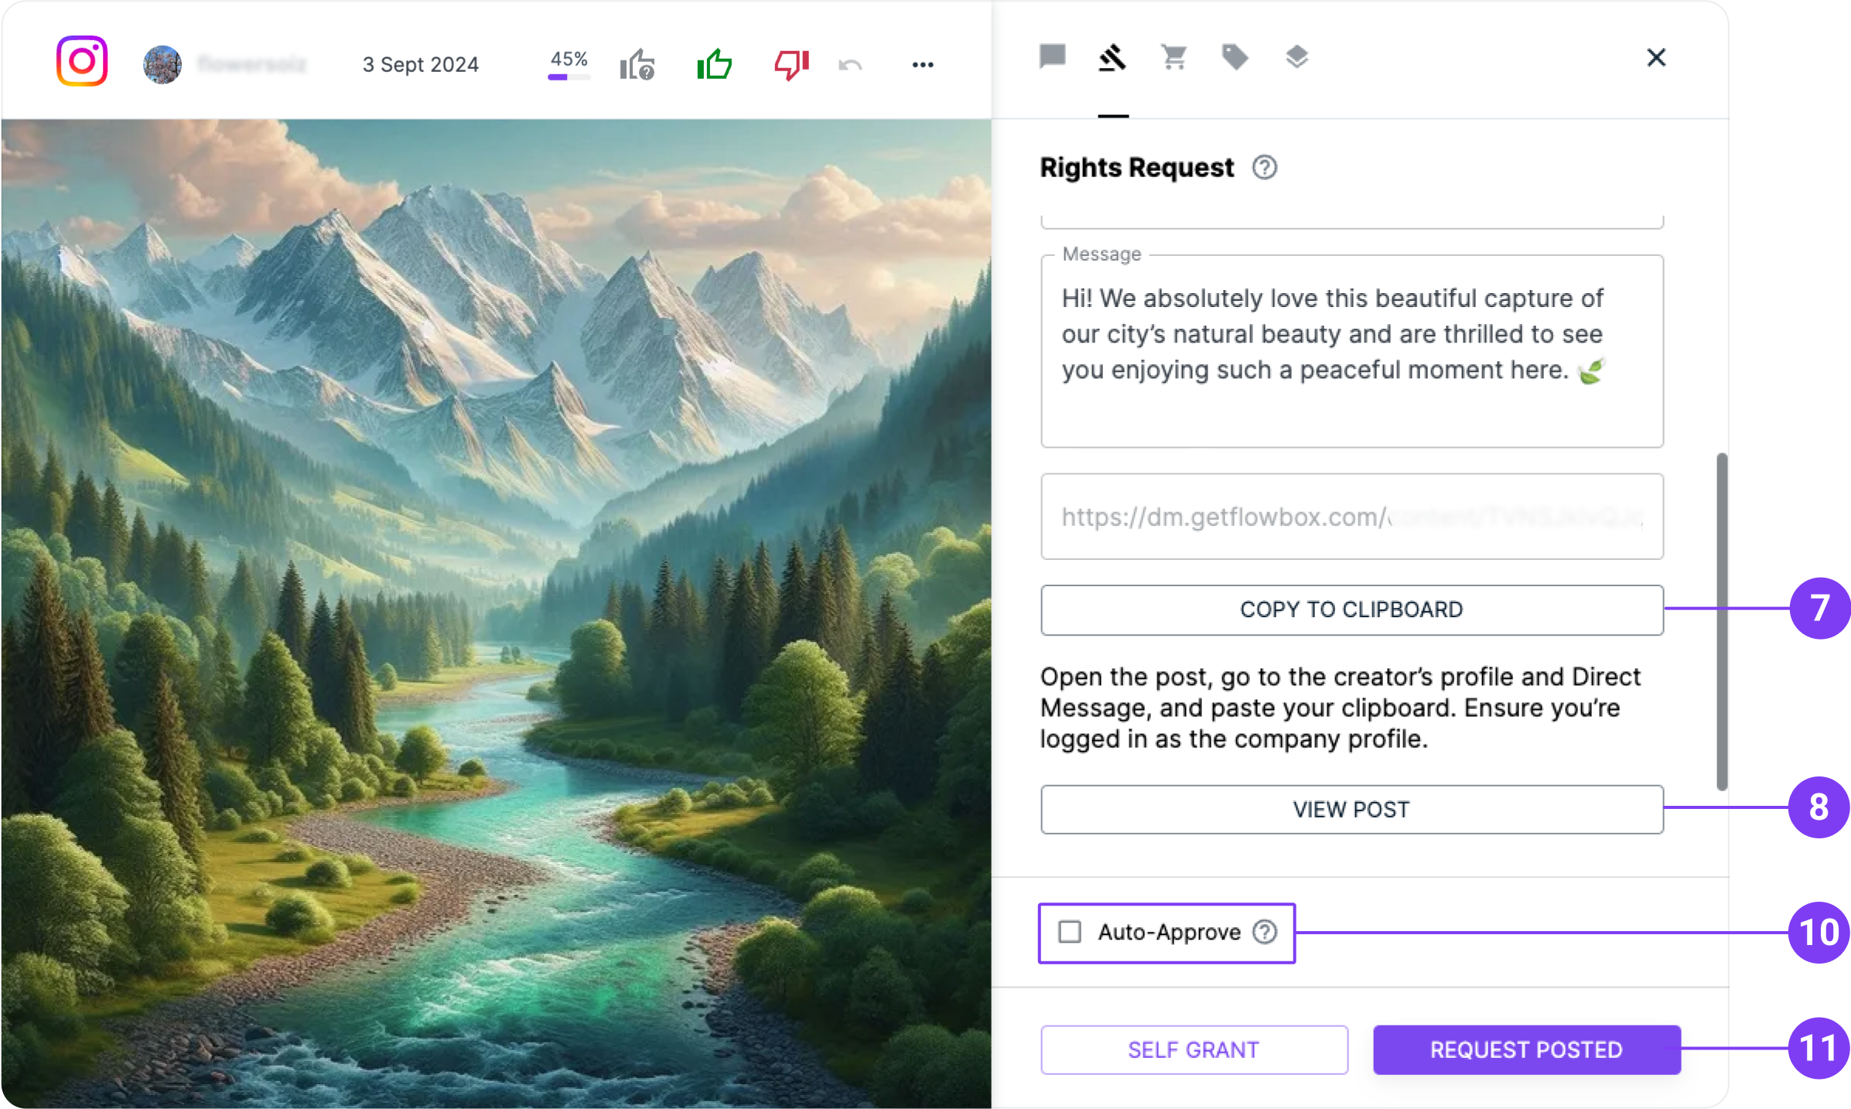The image size is (1851, 1109).
Task: Tick the Auto-Approve checkbox
Action: (1070, 932)
